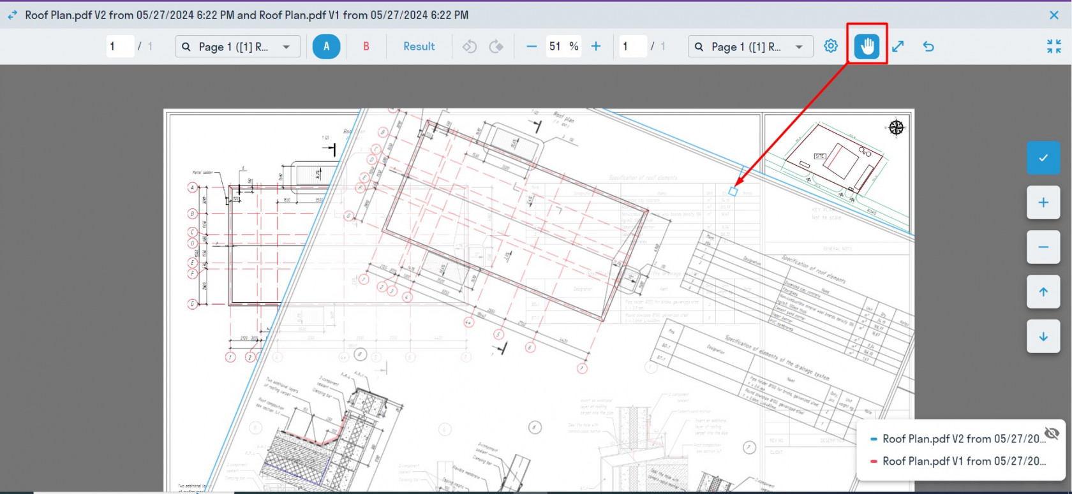Open the left Page 1 dropdown

[x=237, y=47]
